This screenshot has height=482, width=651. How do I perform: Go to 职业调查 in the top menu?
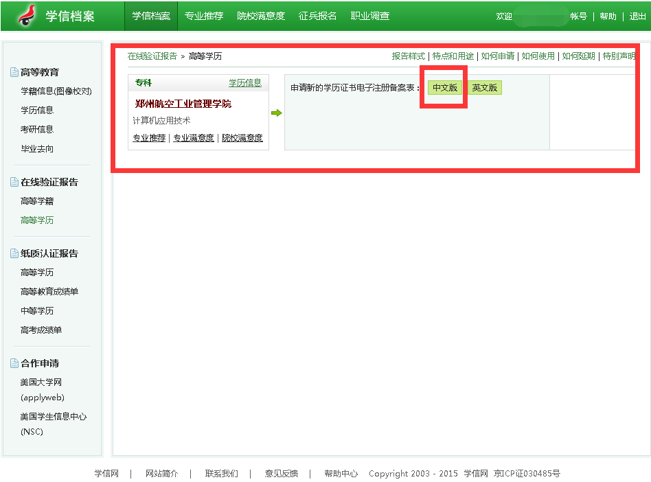[x=370, y=16]
